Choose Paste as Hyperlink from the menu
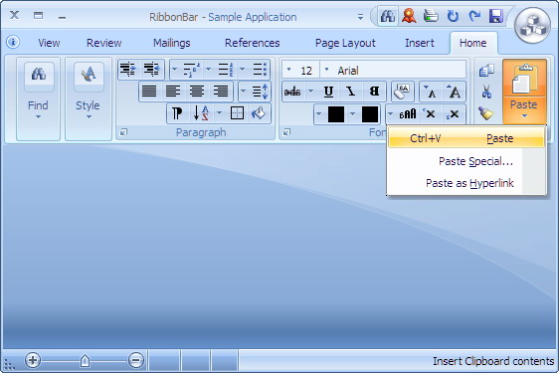Image resolution: width=559 pixels, height=373 pixels. point(466,183)
